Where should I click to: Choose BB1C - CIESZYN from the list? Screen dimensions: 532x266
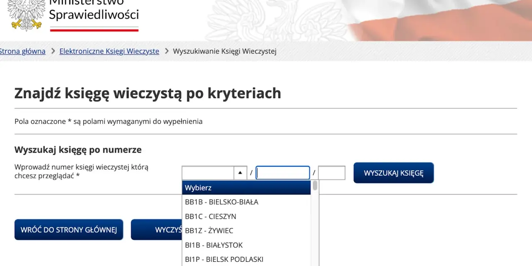[246, 216]
